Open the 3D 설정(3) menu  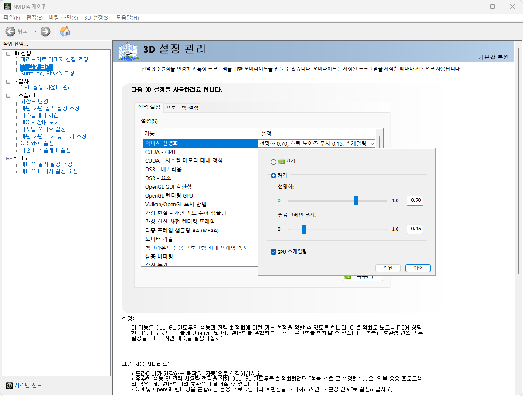tap(97, 17)
